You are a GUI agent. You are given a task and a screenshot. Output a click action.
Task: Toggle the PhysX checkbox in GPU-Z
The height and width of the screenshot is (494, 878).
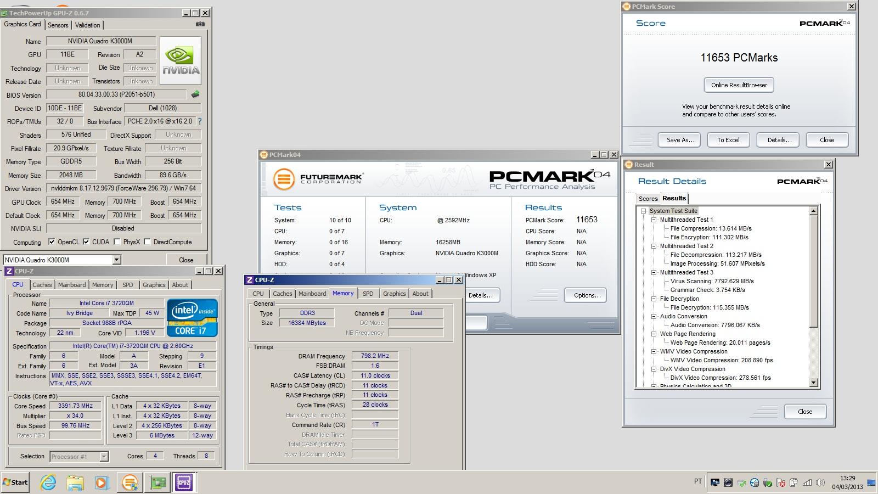[117, 242]
